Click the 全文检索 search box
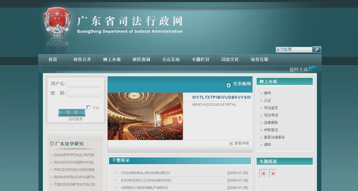Screen dimensions: 358x191 pos(294,50)
